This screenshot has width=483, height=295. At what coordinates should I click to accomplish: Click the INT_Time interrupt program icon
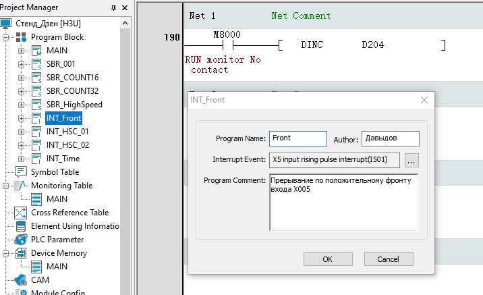coord(36,159)
